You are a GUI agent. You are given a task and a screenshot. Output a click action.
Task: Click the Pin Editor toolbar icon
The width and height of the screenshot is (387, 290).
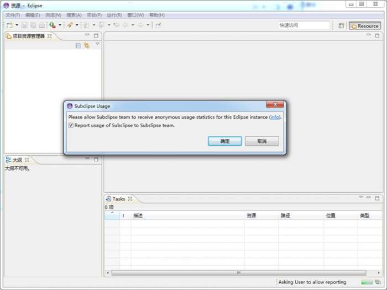[158, 25]
